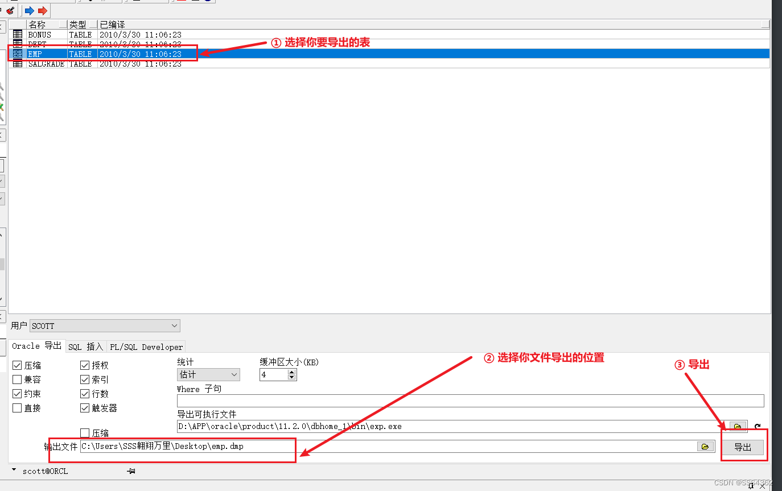Browse for the export executable folder icon

click(x=738, y=427)
